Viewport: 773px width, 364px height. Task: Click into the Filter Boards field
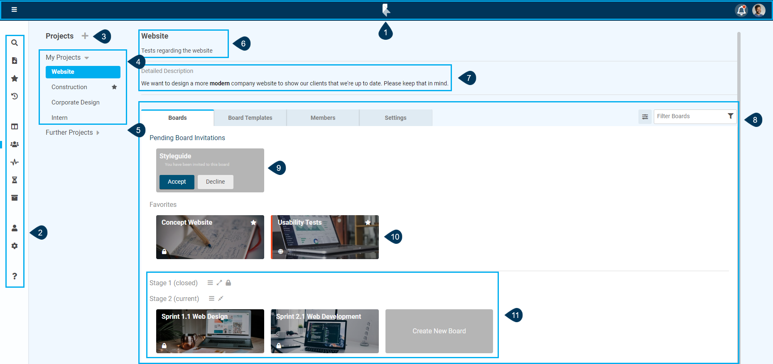tap(690, 116)
